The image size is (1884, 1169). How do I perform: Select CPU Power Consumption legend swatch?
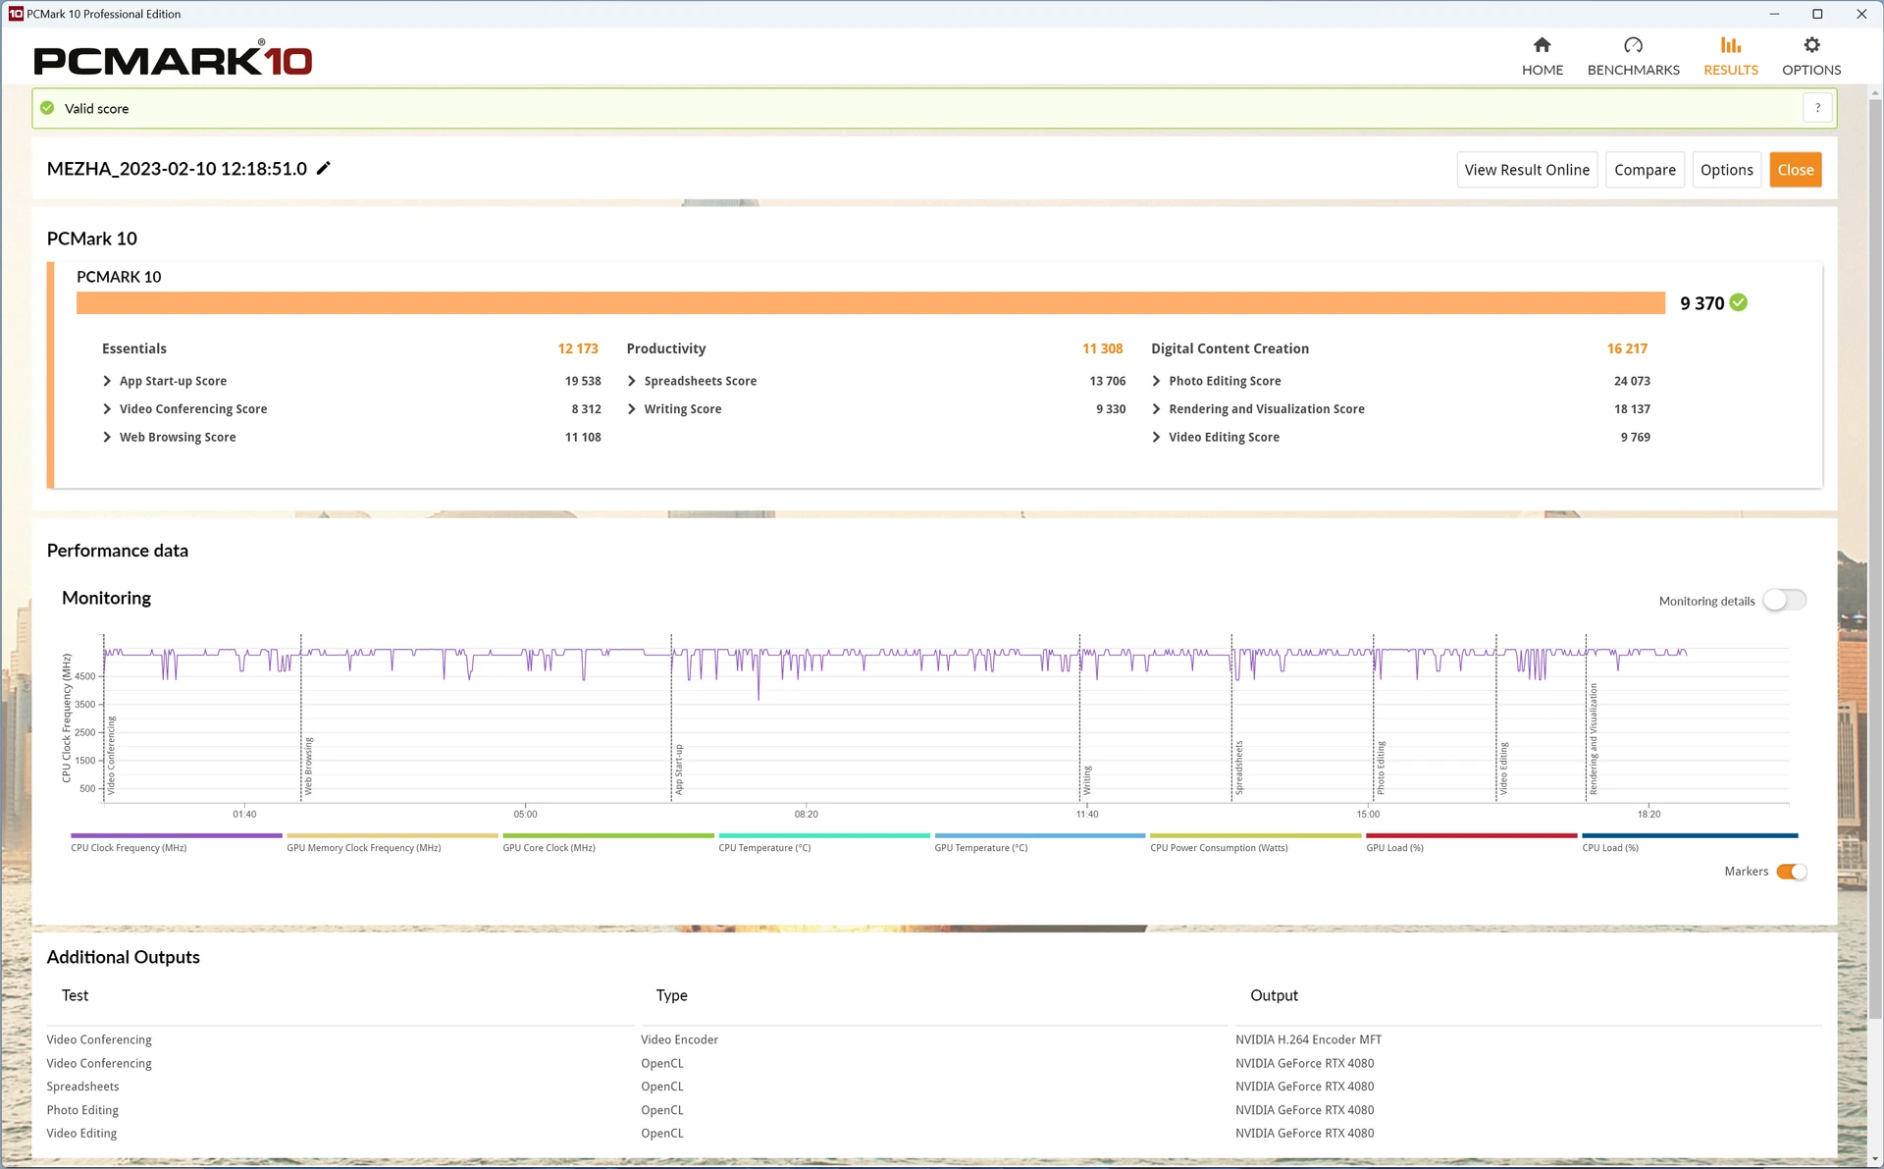click(1256, 836)
